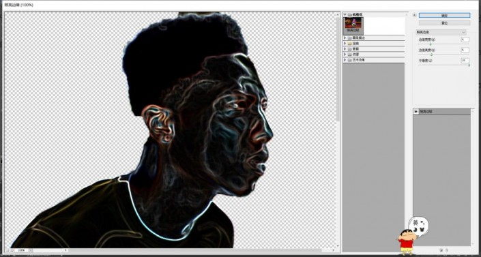Toggle visibility of 照亮边缘 effect layer
This screenshot has width=481, height=257.
tap(416, 112)
